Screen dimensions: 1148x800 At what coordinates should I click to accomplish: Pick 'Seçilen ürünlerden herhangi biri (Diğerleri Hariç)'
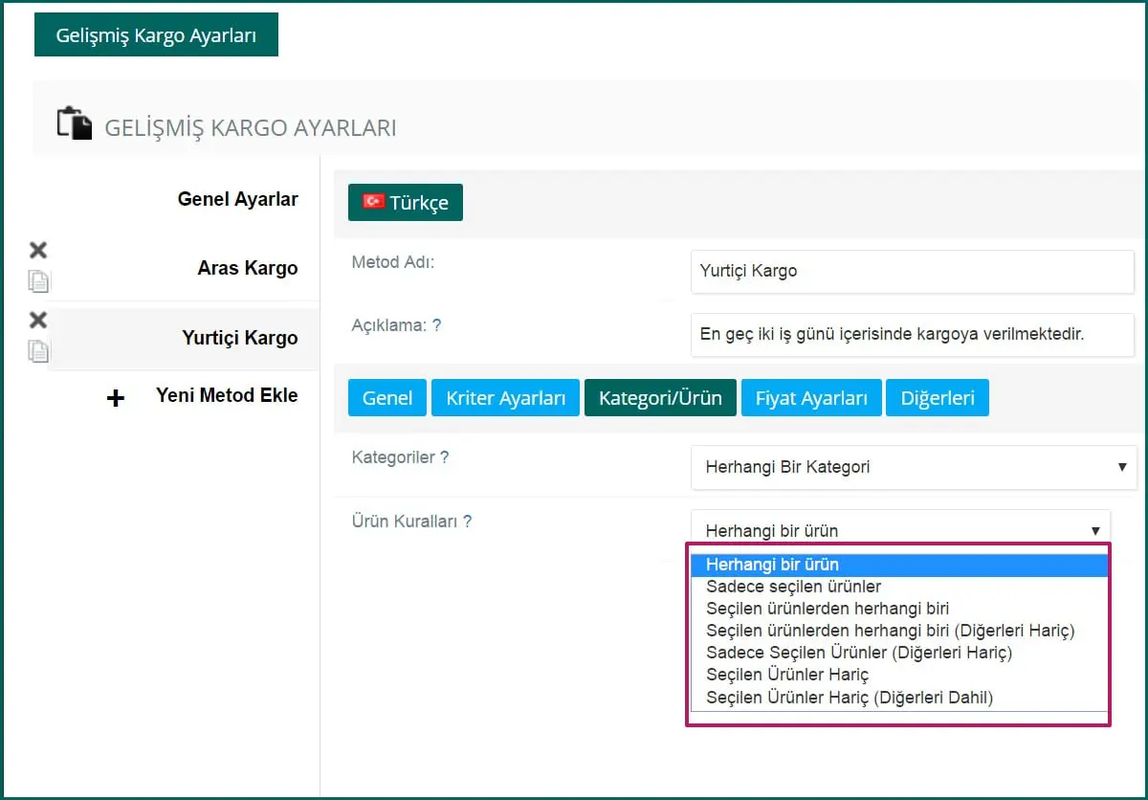(x=890, y=631)
